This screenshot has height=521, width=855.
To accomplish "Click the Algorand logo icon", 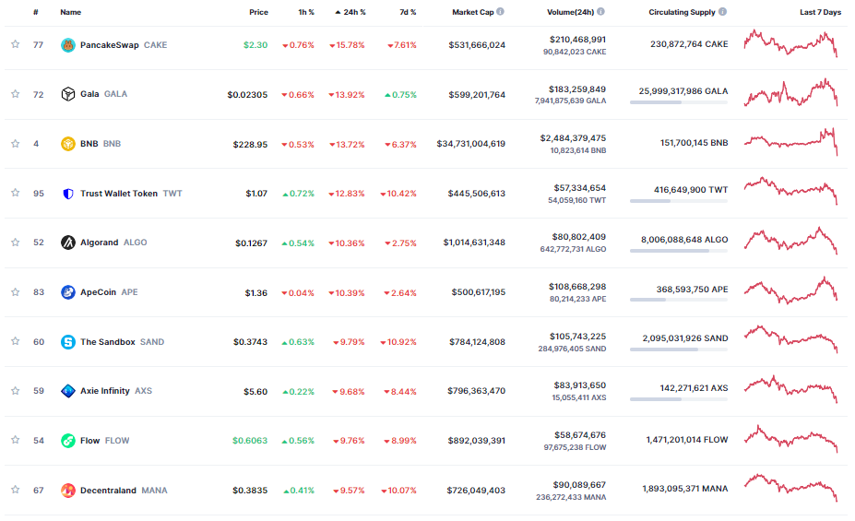I will pyautogui.click(x=67, y=243).
